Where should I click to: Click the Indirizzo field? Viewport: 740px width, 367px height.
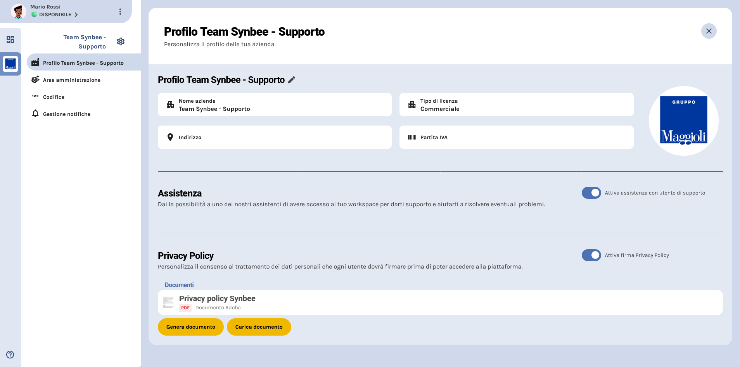[275, 137]
